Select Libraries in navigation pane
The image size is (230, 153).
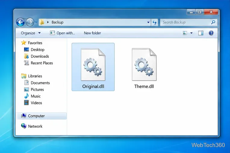tap(35, 76)
